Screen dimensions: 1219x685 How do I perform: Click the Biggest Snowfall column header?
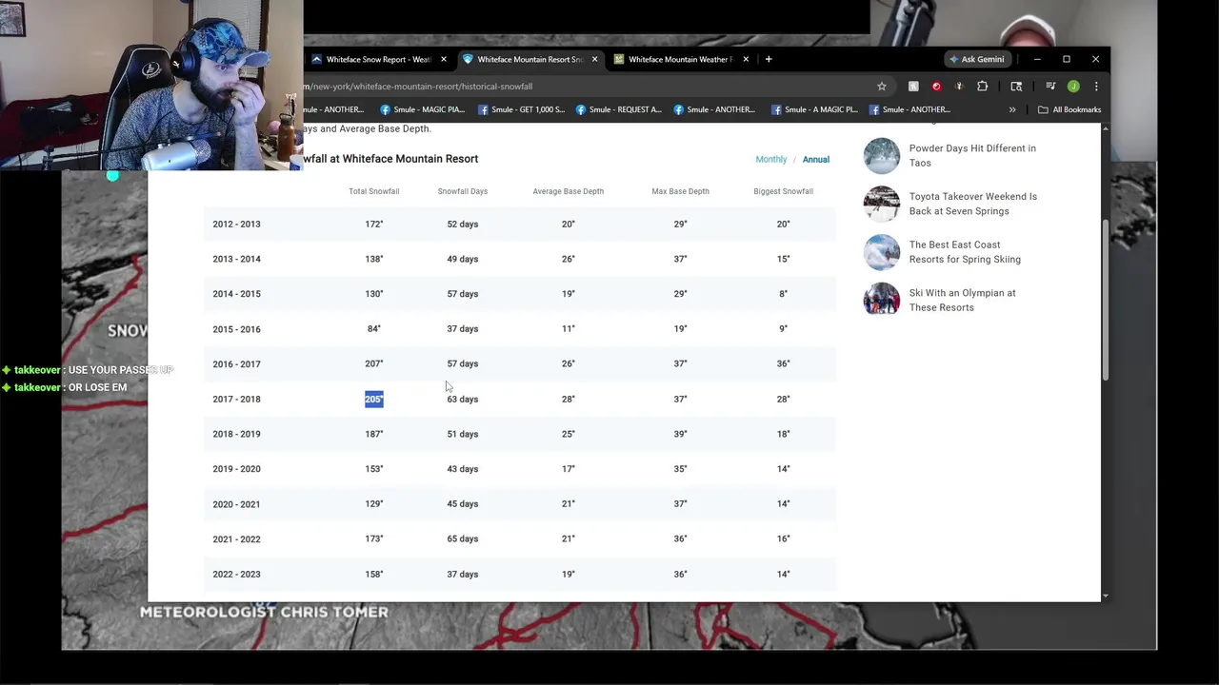783,191
